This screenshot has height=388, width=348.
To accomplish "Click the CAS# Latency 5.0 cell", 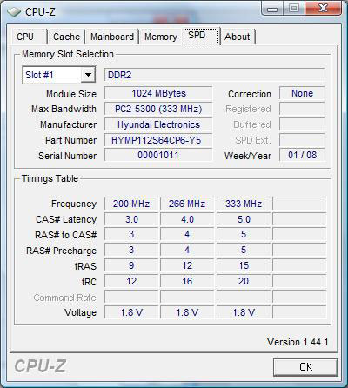I will (244, 219).
